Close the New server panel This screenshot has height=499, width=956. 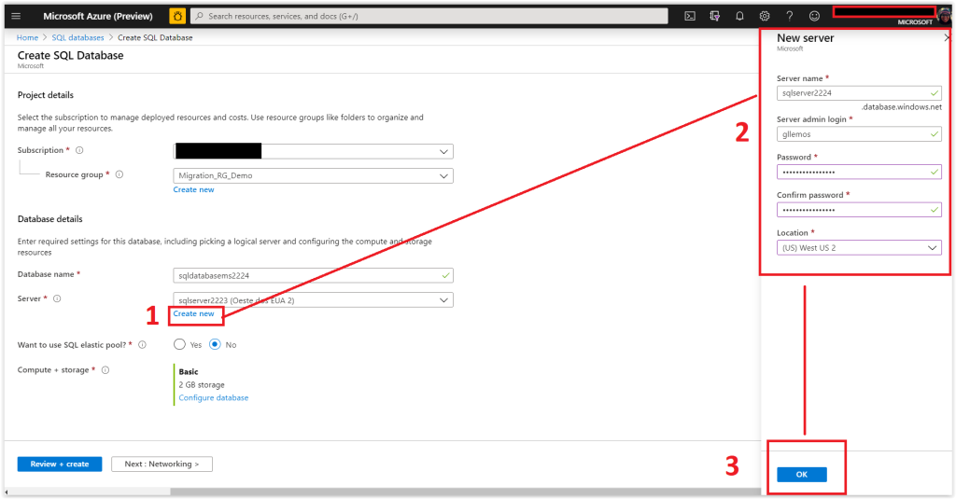click(x=947, y=38)
